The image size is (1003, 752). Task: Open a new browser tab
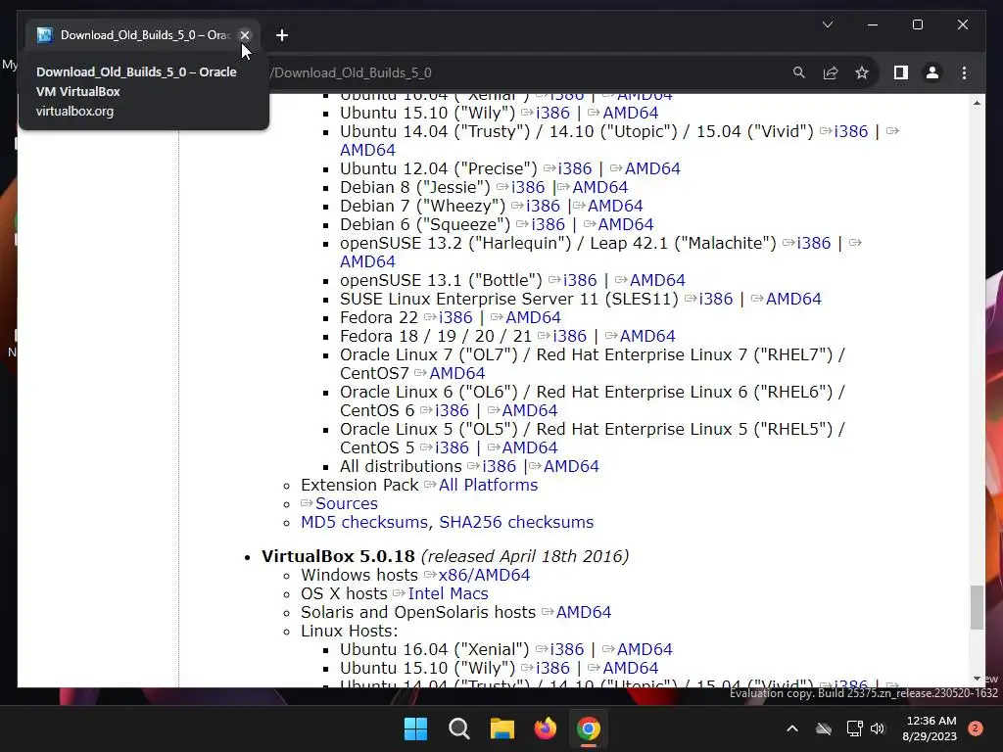(282, 35)
